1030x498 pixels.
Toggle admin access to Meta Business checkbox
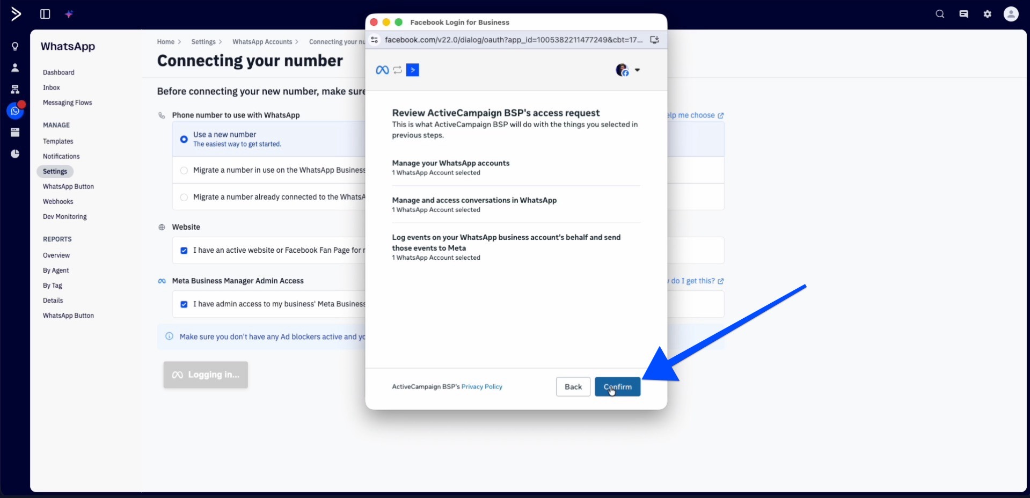pyautogui.click(x=184, y=304)
